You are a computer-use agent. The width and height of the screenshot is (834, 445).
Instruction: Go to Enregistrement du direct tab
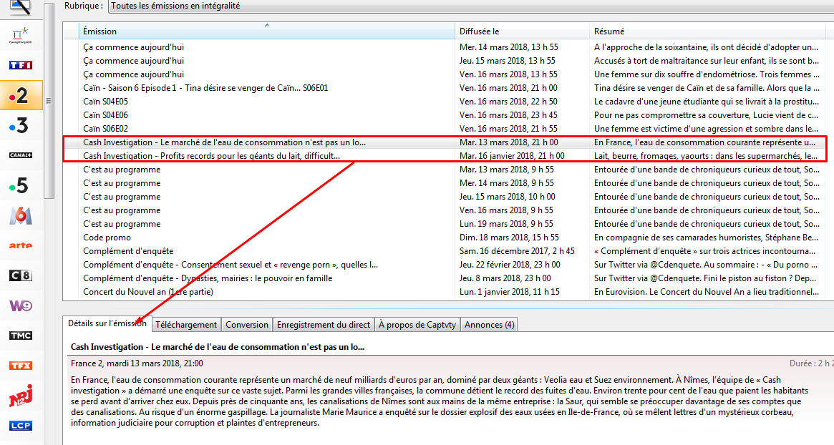pos(324,324)
